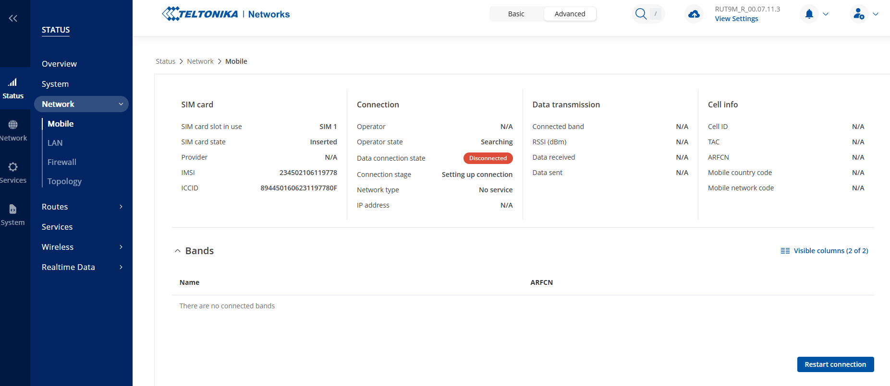Open the notifications bell icon
The image size is (890, 386).
point(809,14)
